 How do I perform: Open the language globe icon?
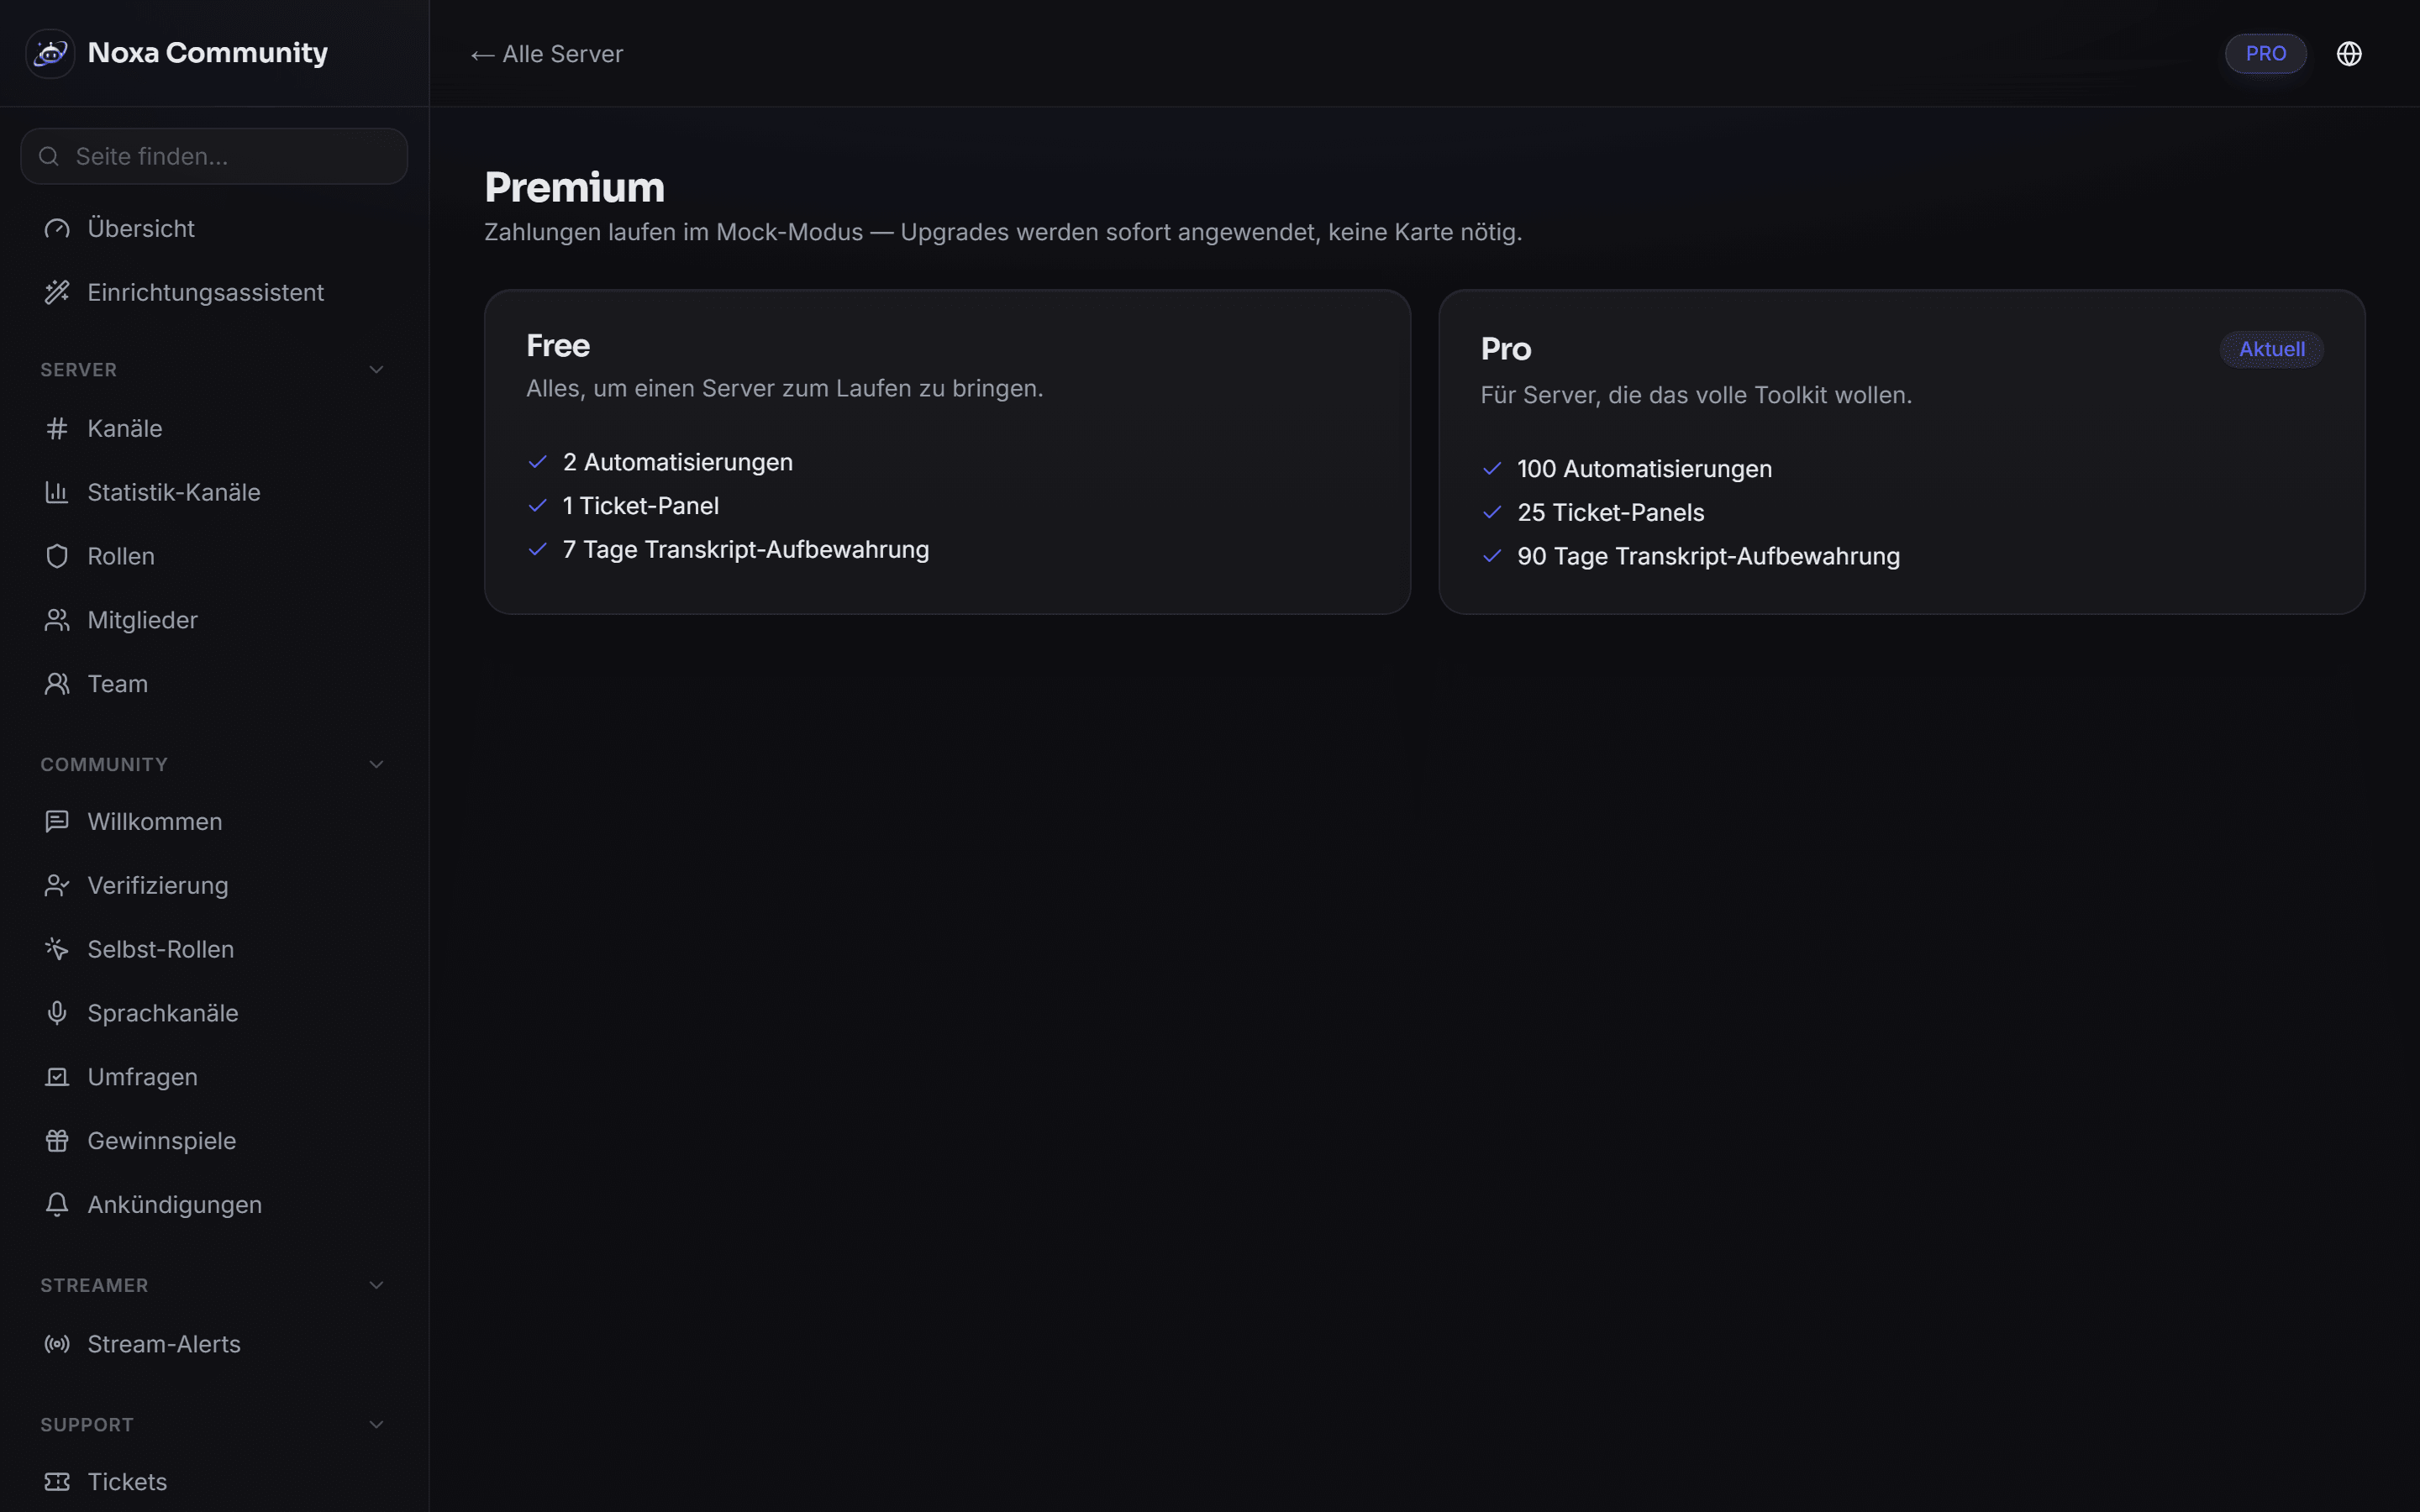(x=2349, y=54)
